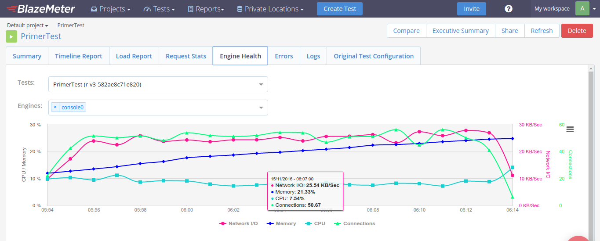Click the BlazeMeter logo

(41, 9)
